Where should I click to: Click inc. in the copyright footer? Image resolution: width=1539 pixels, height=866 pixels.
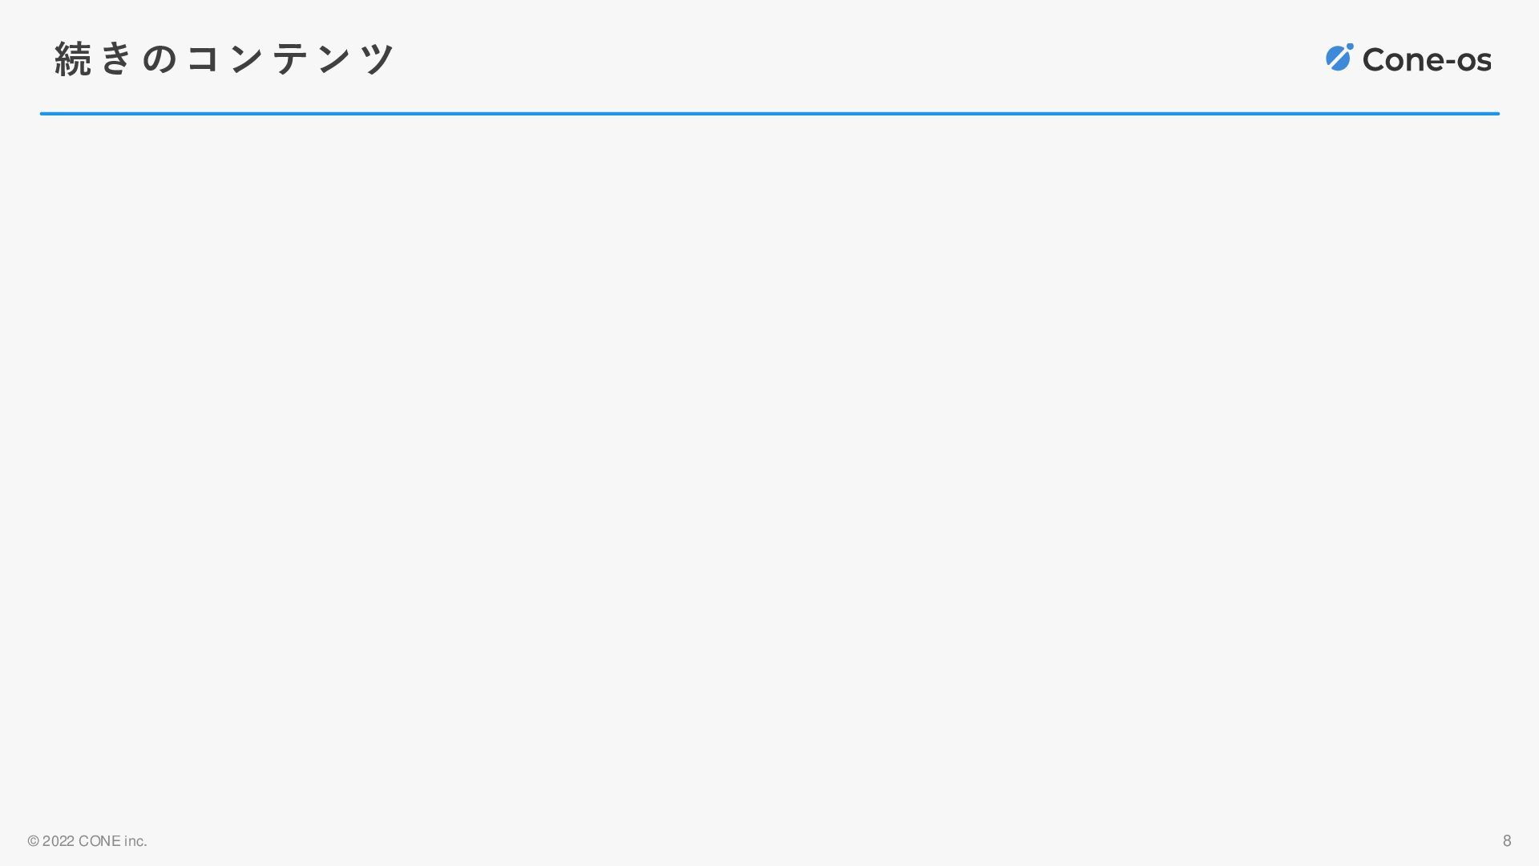[x=135, y=841]
